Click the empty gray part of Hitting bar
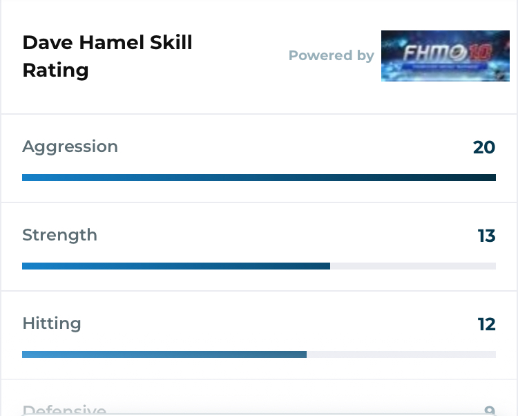518x416 pixels. (x=401, y=354)
